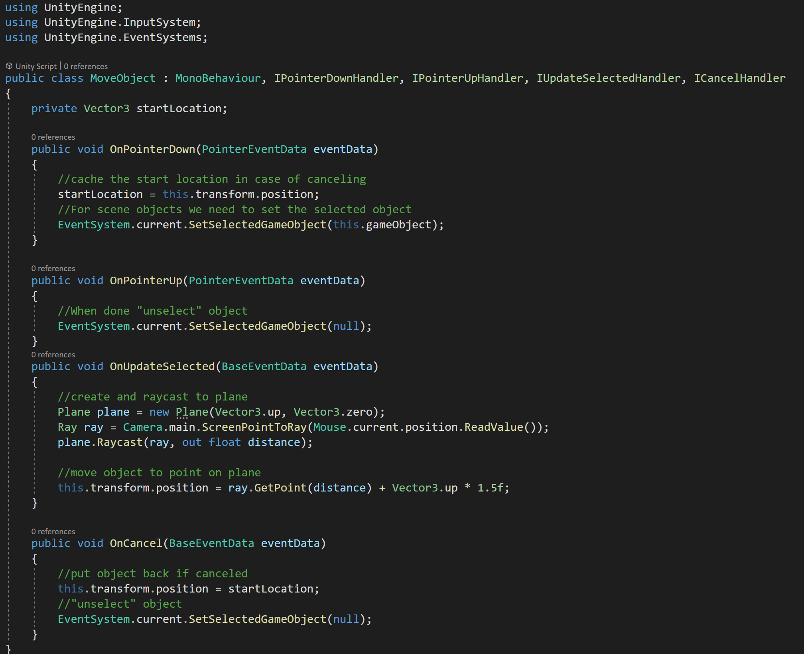The image size is (804, 654).
Task: Click the PointerEventData parameter type in OnPointerDown
Action: pyautogui.click(x=253, y=149)
